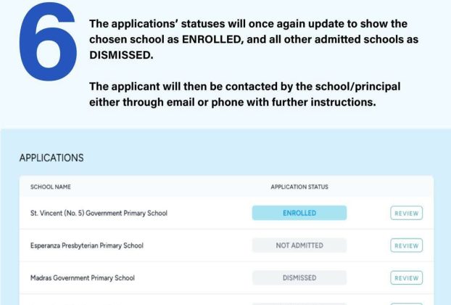Open the Esperanza Presbyterian Primary School entry

[86, 245]
